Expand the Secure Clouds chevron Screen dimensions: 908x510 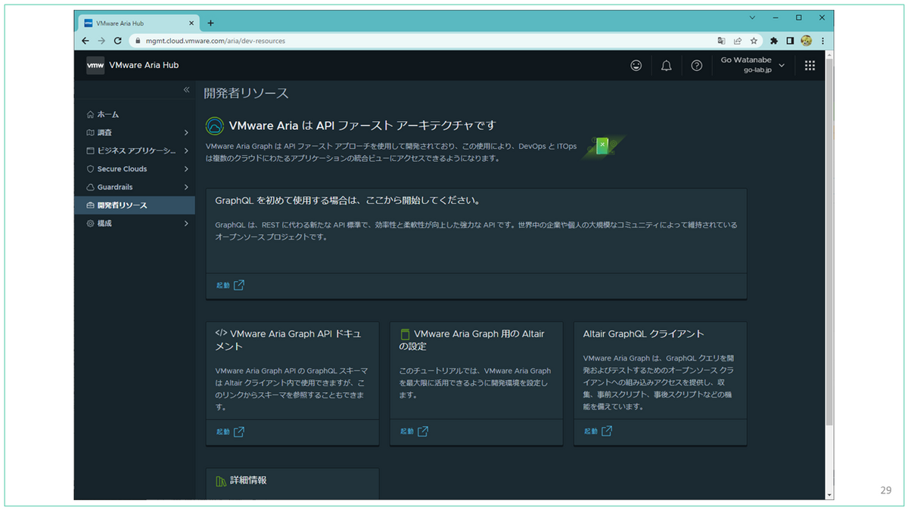(186, 168)
